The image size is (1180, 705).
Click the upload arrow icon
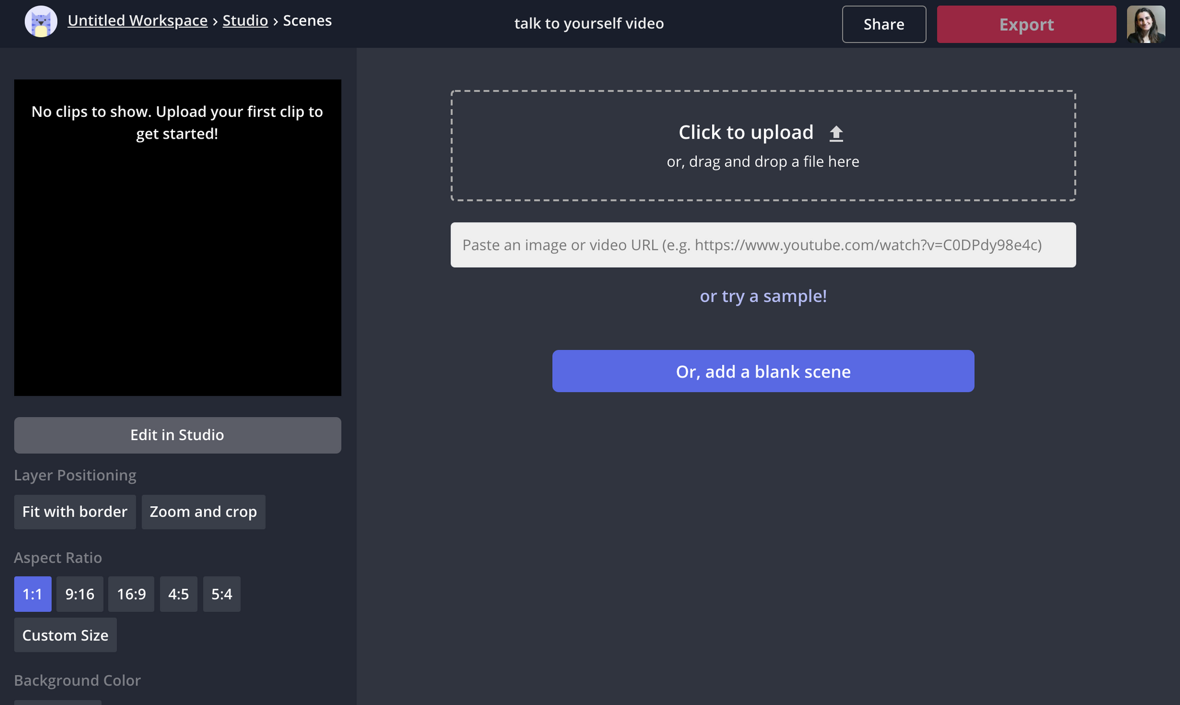[836, 133]
